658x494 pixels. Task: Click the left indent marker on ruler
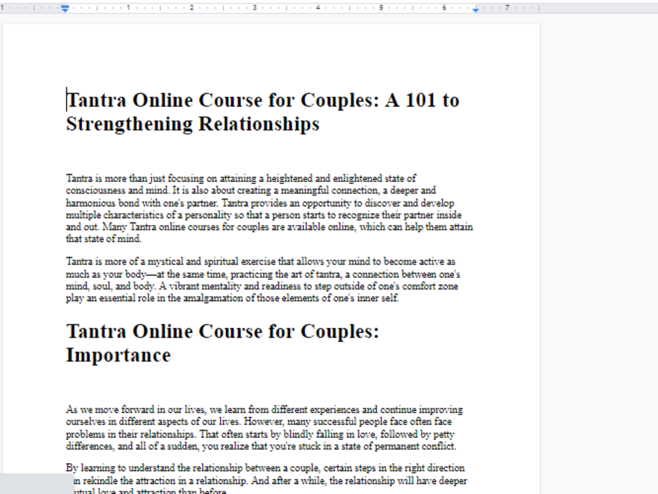pyautogui.click(x=65, y=9)
